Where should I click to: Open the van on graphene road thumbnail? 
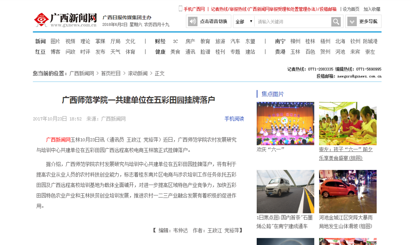point(285,192)
